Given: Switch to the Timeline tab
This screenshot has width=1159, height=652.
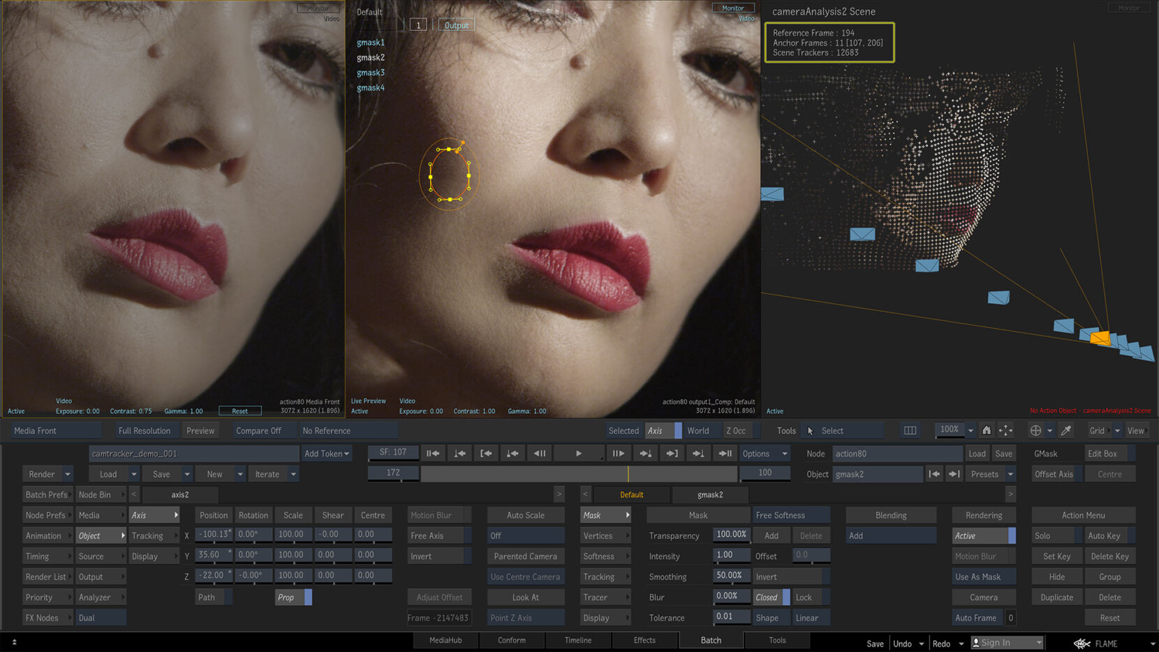Looking at the screenshot, I should click(577, 640).
